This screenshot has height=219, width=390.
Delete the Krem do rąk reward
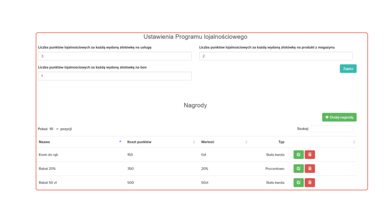pyautogui.click(x=310, y=154)
